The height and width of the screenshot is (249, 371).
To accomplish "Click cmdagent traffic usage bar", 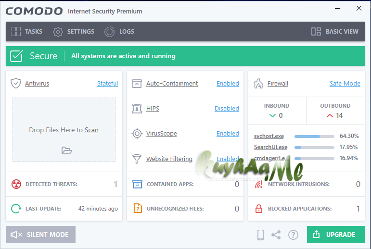I will (314, 159).
